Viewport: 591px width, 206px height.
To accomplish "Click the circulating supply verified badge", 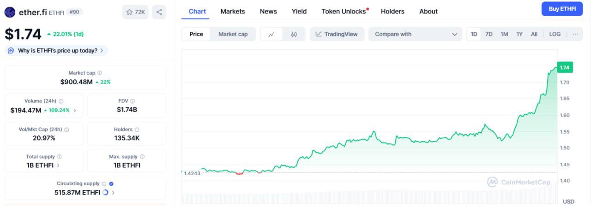I will (x=111, y=183).
